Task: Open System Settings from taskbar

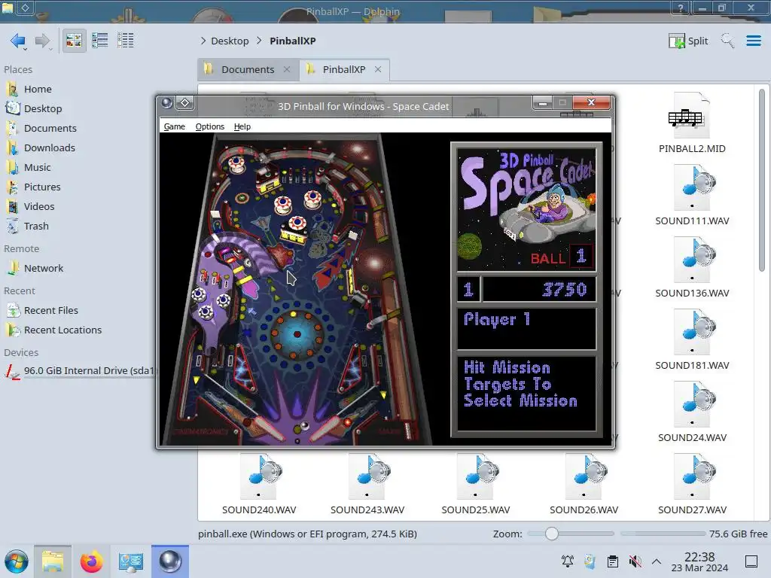Action: (x=131, y=561)
